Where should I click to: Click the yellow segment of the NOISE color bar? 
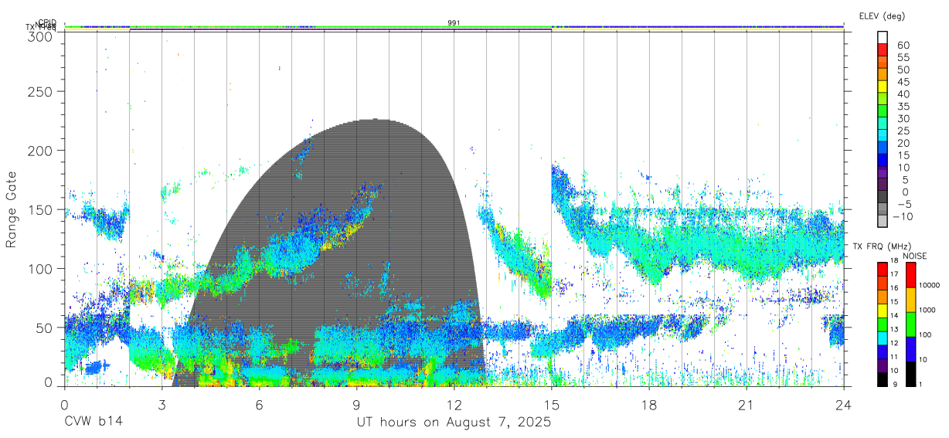pyautogui.click(x=911, y=300)
